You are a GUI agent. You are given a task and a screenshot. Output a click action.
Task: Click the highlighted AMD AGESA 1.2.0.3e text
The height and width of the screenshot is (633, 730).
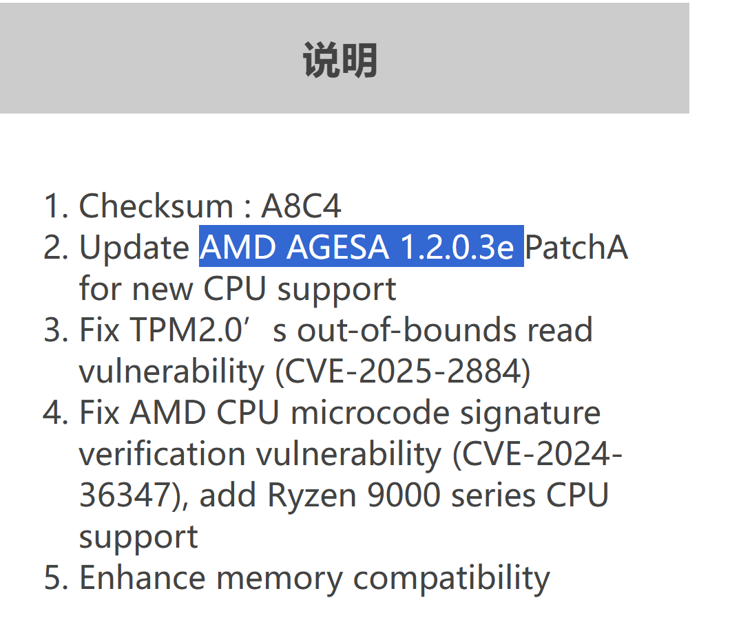pyautogui.click(x=362, y=246)
